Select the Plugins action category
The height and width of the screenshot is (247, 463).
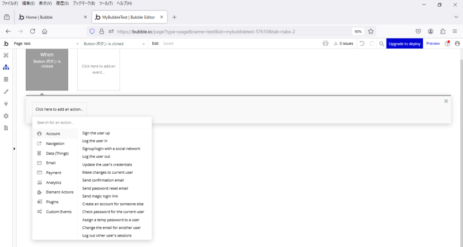(x=55, y=202)
